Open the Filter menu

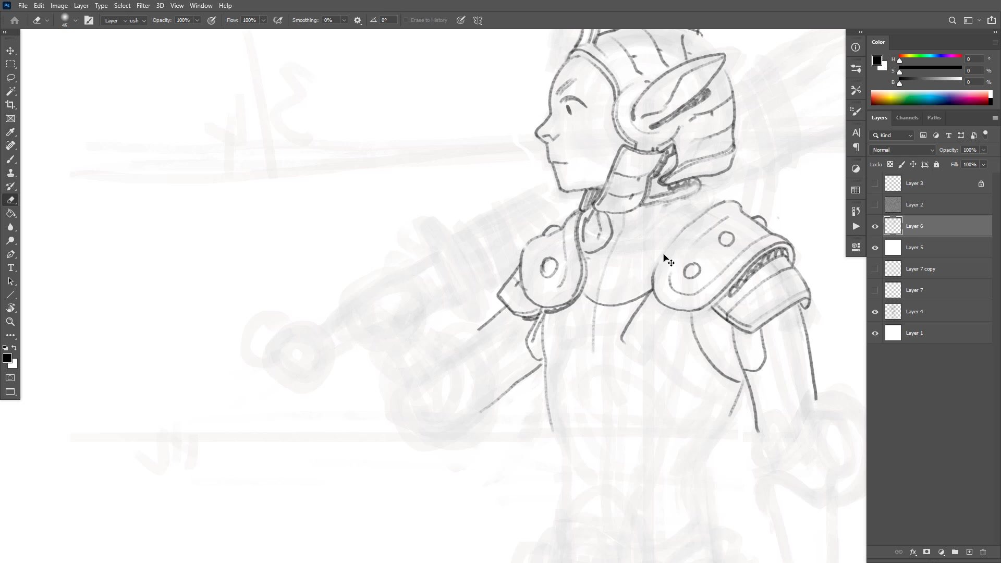143,6
